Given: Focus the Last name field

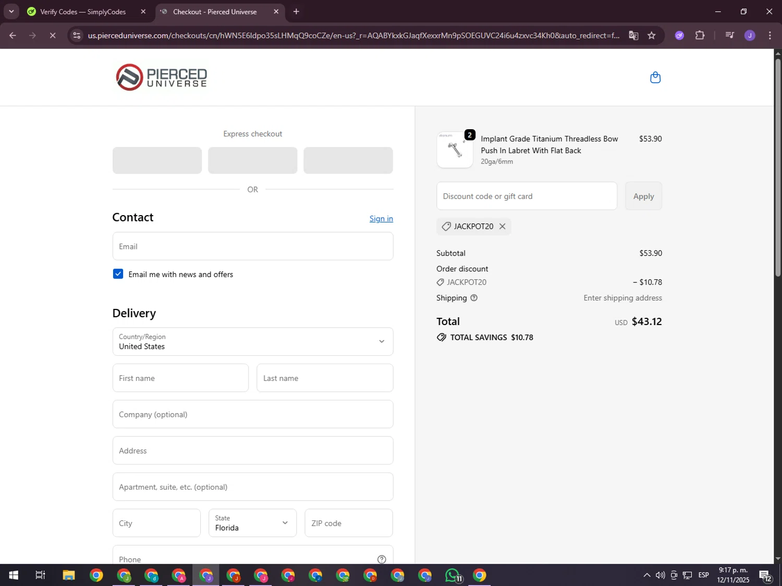Looking at the screenshot, I should coord(325,378).
